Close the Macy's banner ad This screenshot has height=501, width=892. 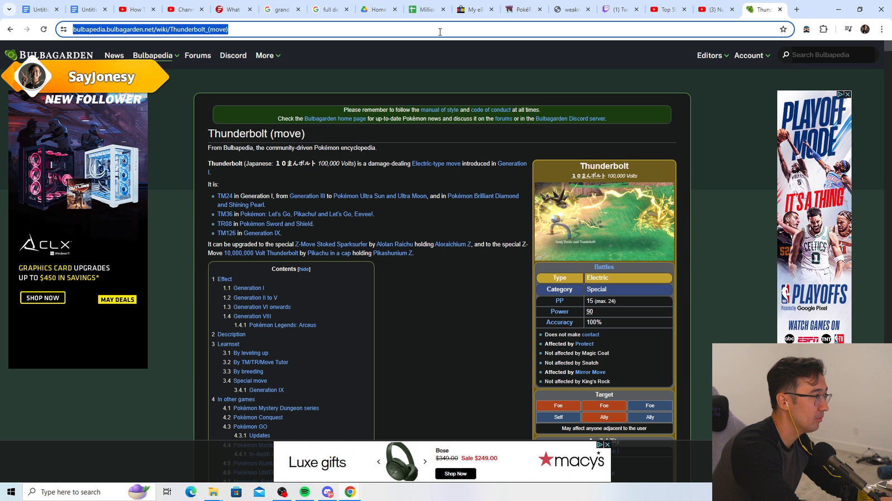[607, 445]
